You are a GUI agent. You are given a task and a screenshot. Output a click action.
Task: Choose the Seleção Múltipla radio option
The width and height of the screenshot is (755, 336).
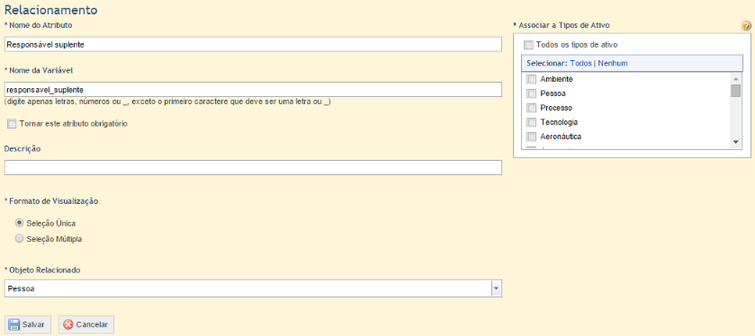pyautogui.click(x=19, y=238)
